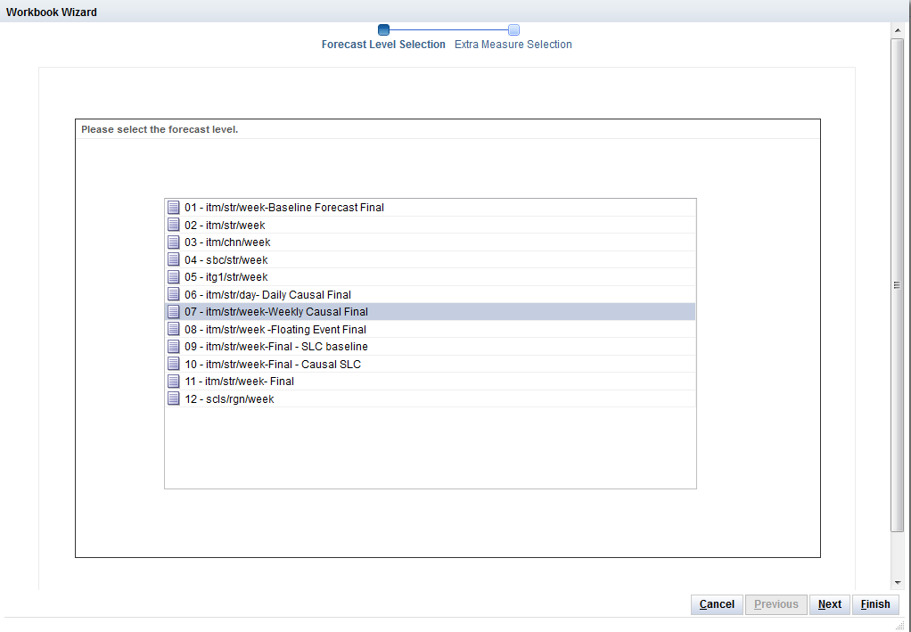Choose 10 - itm/str/week-Final - Causal SLC
The height and width of the screenshot is (632, 911).
(430, 365)
